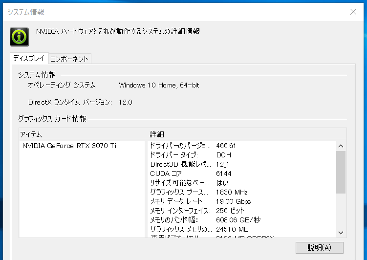Viewport: 367px width, 260px height.
Task: Click the Windows 10 Home, 64-bit value
Action: (159, 85)
